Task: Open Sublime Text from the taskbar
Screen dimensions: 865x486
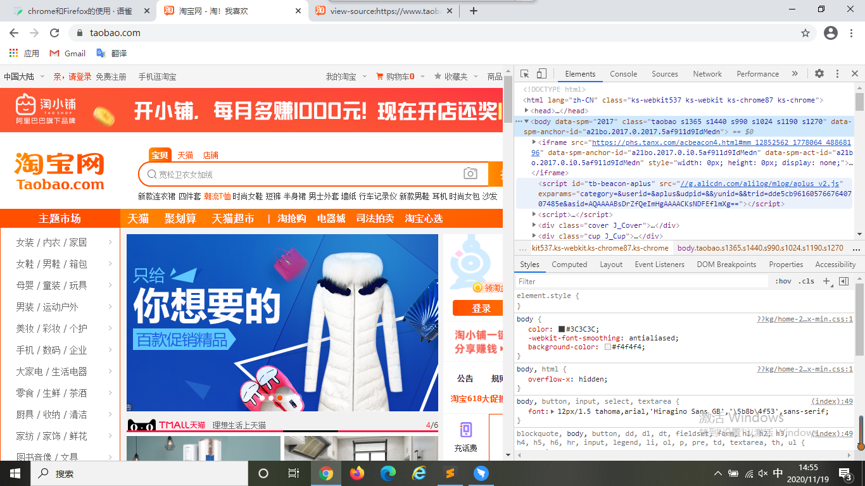Action: [x=450, y=473]
